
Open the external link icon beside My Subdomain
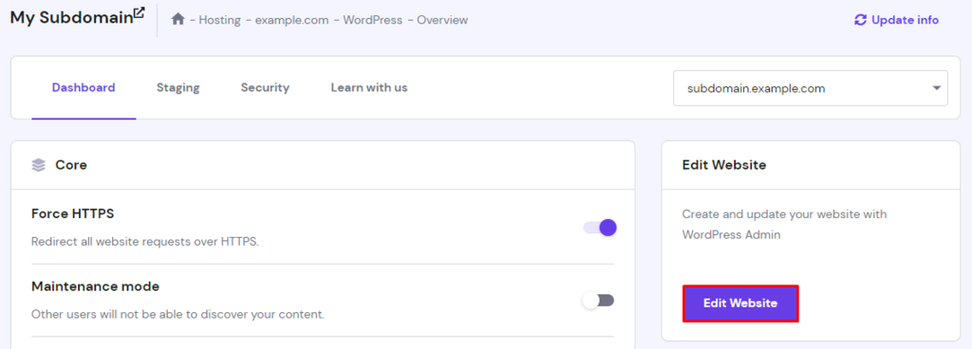pos(140,12)
